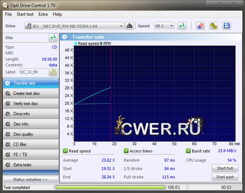Click the Contents value data
Screen dimensions: 245x193
coord(53,65)
